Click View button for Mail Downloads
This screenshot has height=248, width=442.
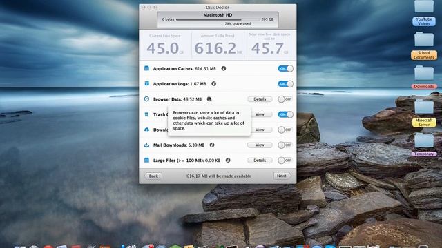[x=260, y=145]
